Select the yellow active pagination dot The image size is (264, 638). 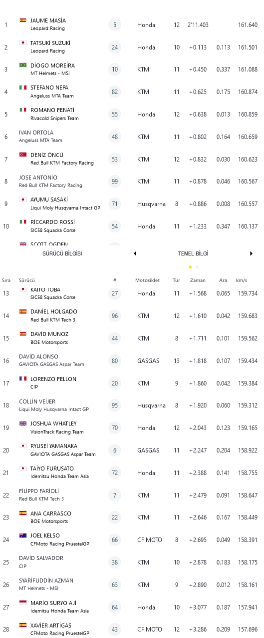[x=190, y=267]
